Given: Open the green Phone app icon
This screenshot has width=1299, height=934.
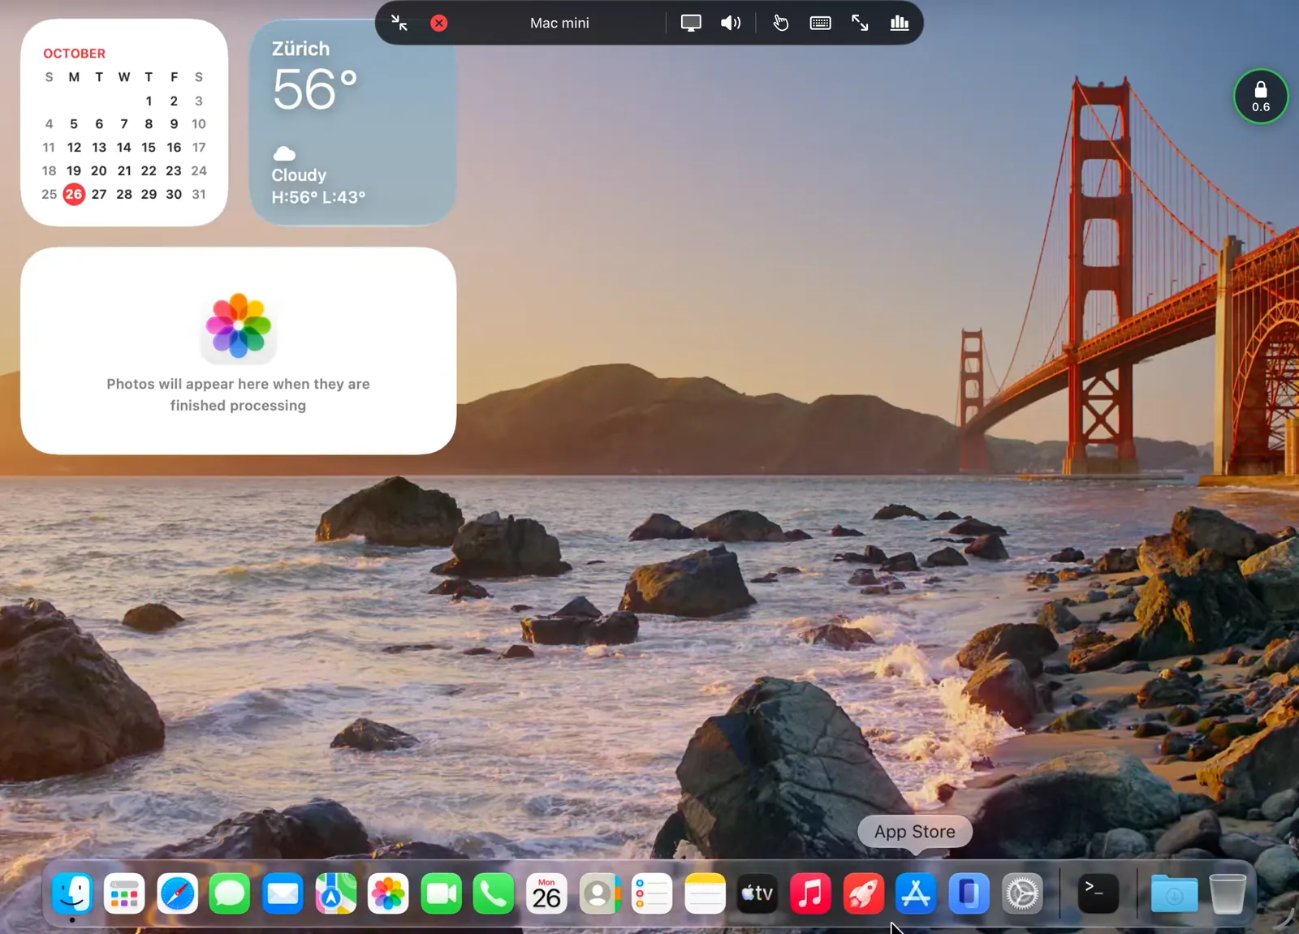Looking at the screenshot, I should 494,893.
